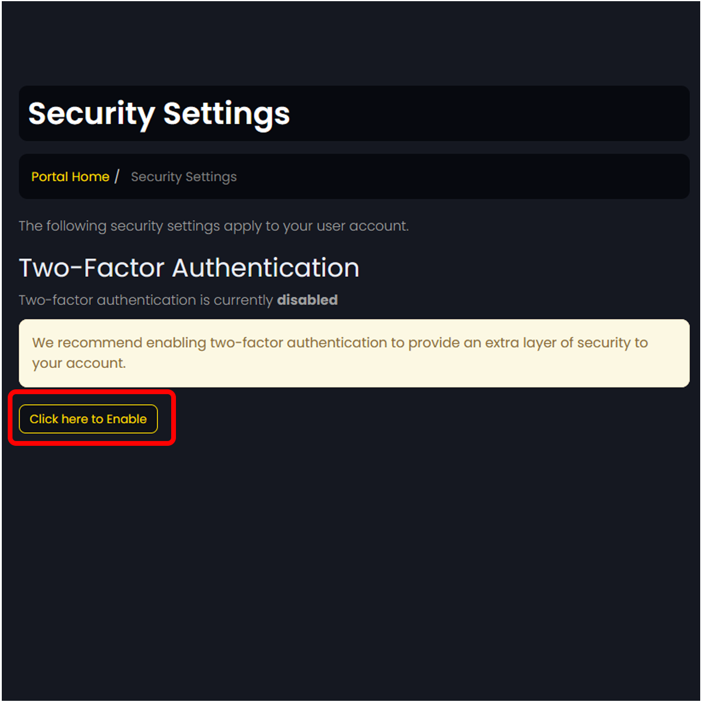Click the breadcrumb slash separator
The image size is (702, 702).
117,177
